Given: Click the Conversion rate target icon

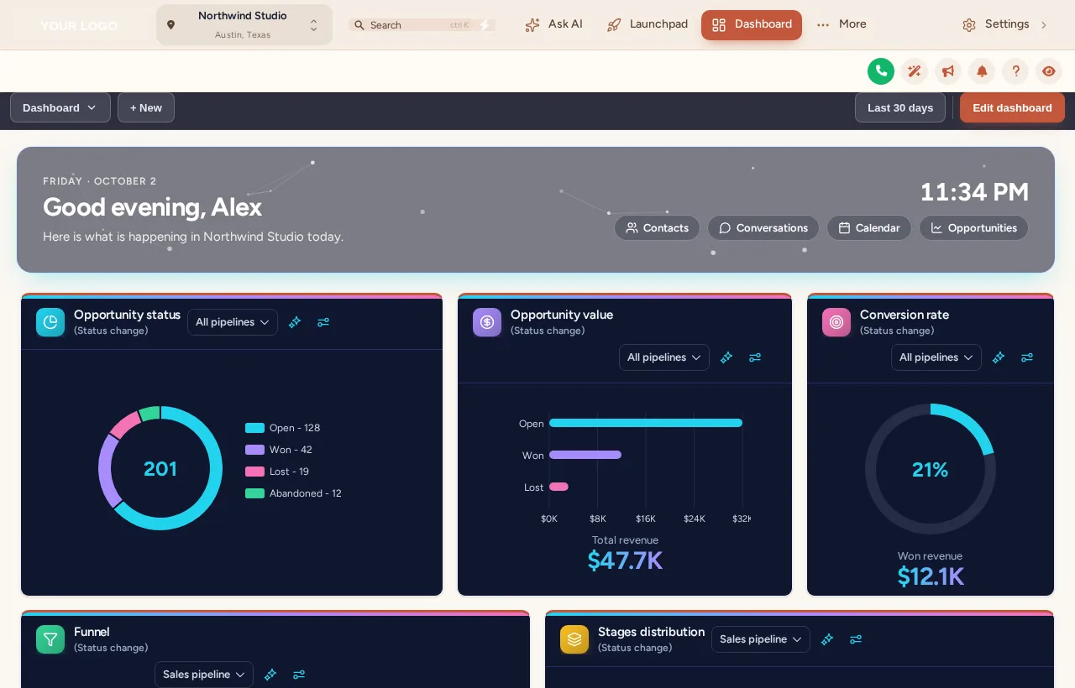Looking at the screenshot, I should [836, 322].
